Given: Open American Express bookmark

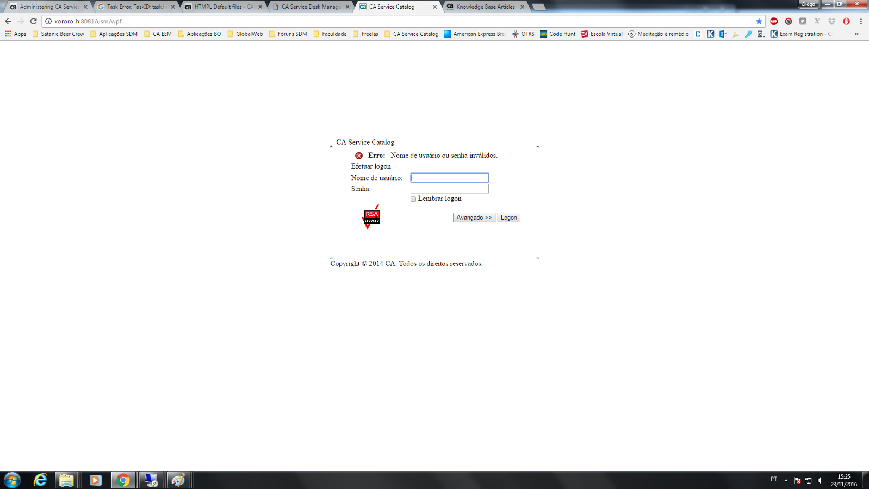Looking at the screenshot, I should [x=474, y=34].
